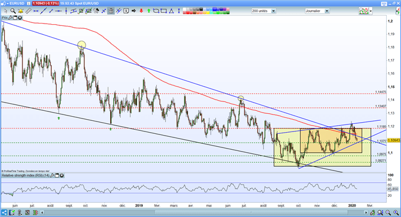
Task: Remove the Prix price panel
Action: click(19, 18)
